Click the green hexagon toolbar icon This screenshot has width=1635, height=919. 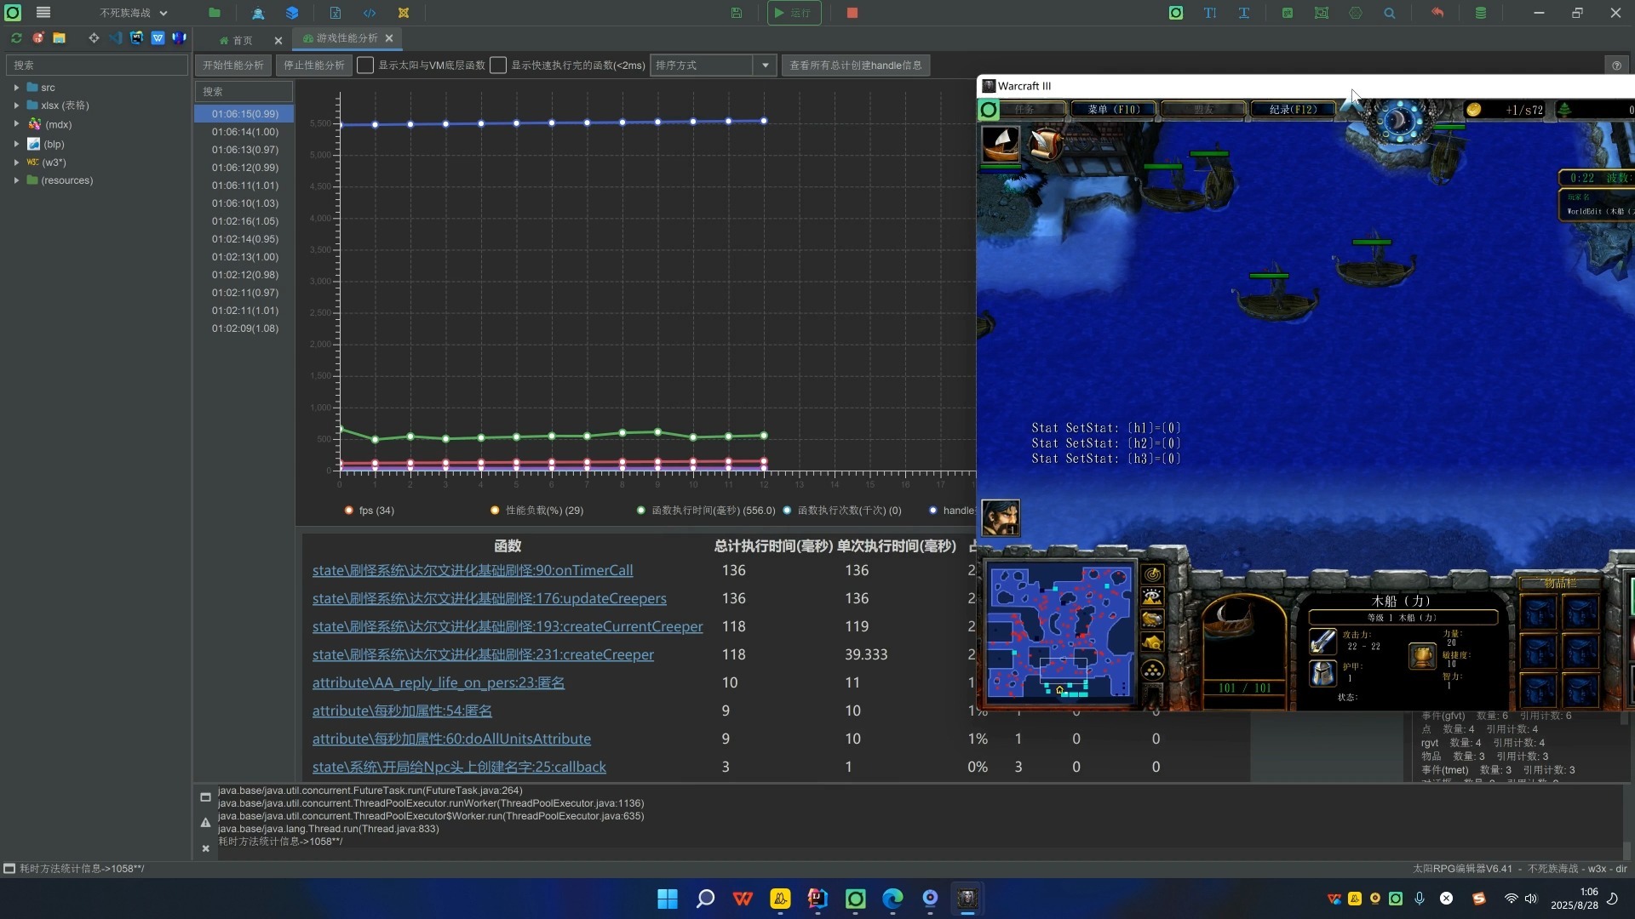[x=1356, y=13]
